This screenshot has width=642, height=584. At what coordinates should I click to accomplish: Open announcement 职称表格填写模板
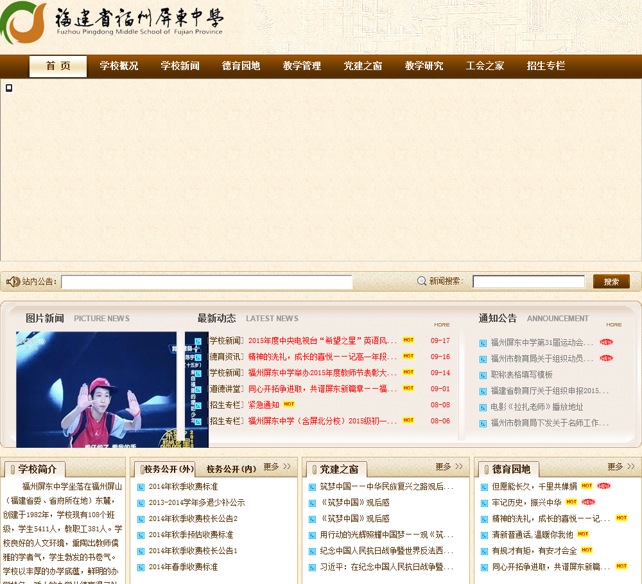[x=521, y=375]
